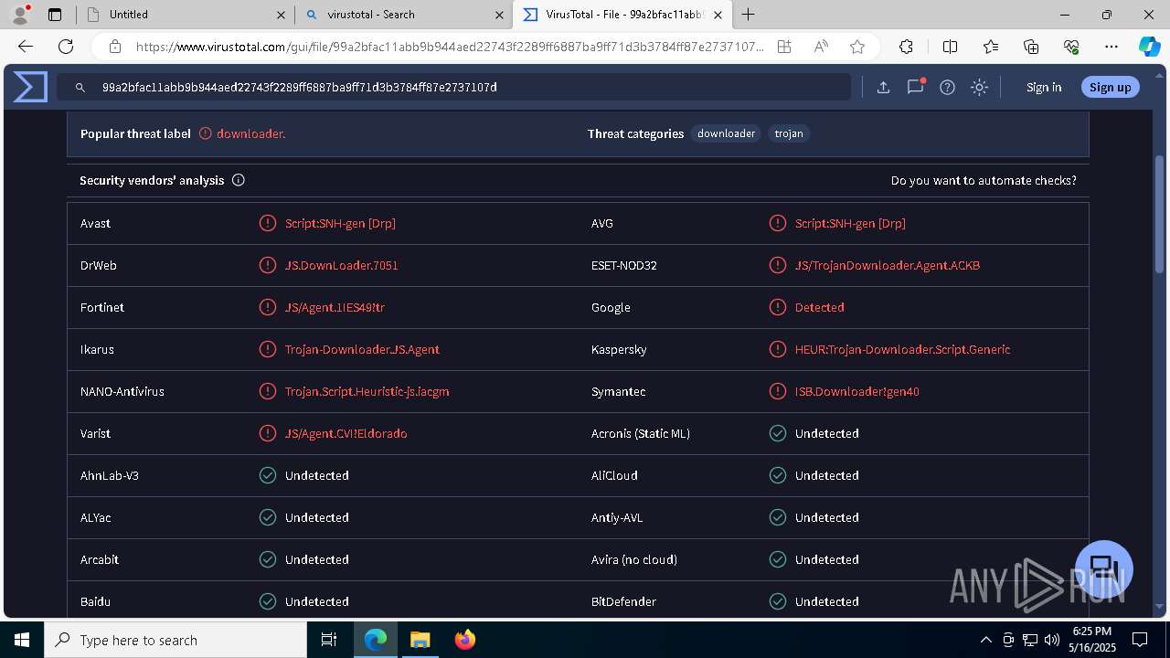The image size is (1170, 658).
Task: Open the notifications chat icon
Action: [915, 88]
